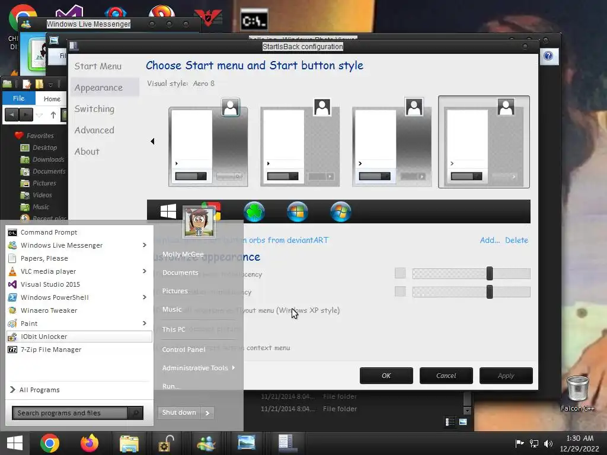Toggle taskbar translucency color checkbox
607x455 pixels.
tap(400, 291)
